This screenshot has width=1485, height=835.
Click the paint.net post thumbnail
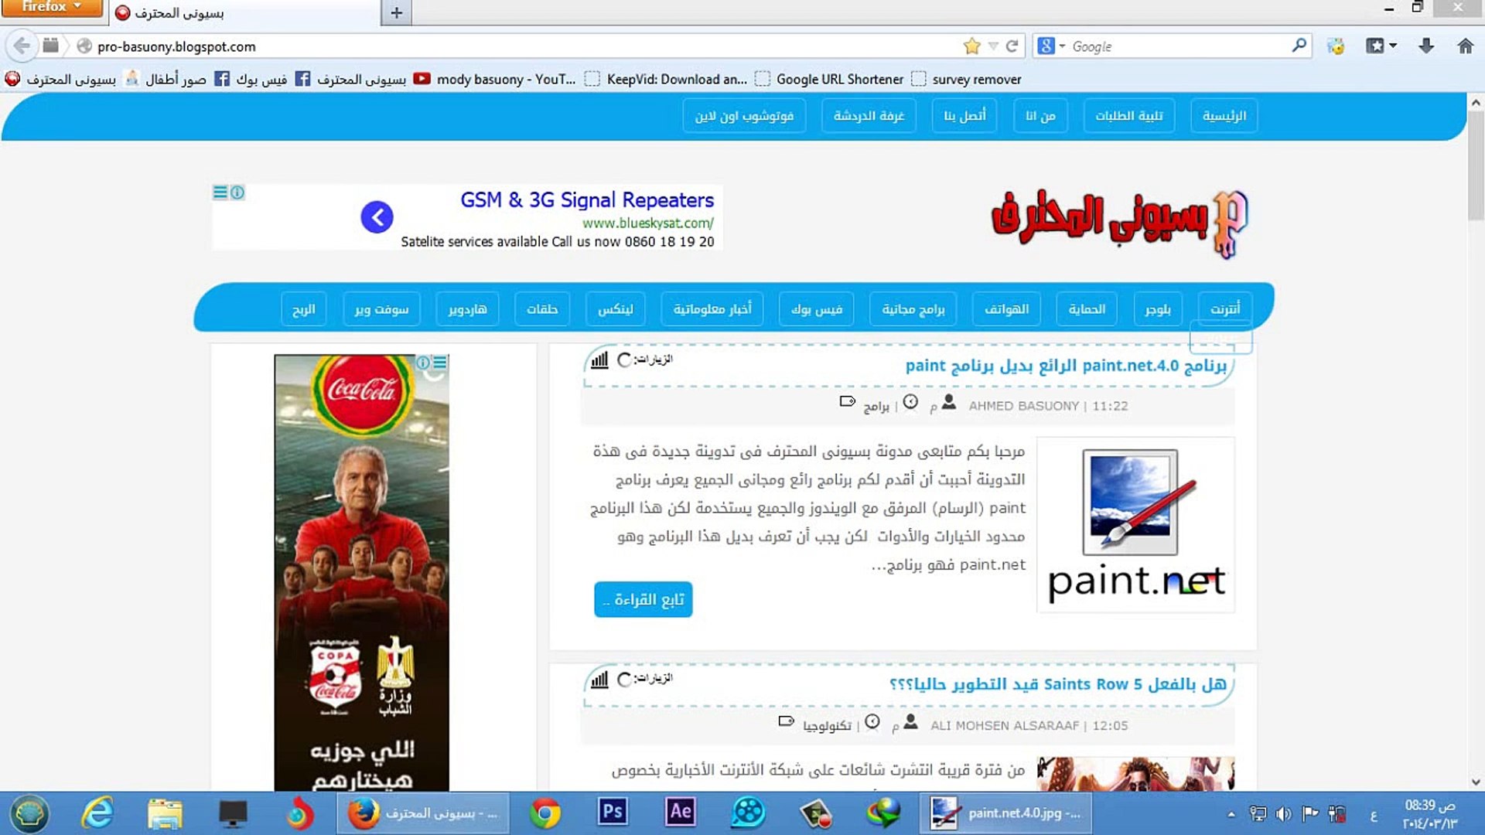point(1135,525)
